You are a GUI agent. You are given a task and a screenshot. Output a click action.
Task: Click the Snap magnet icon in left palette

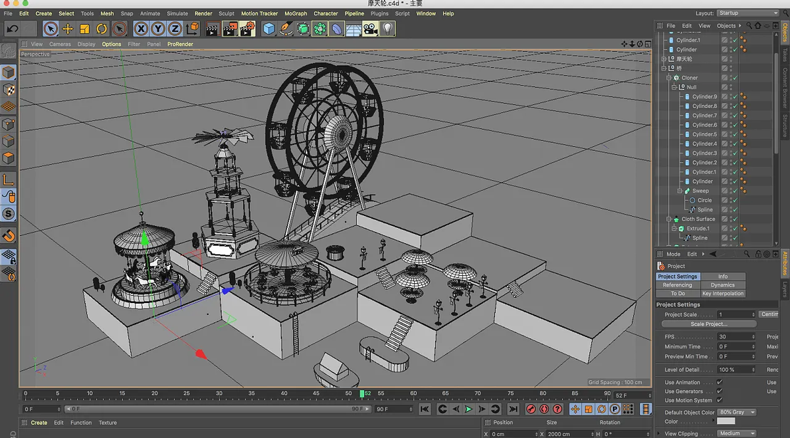click(x=9, y=235)
